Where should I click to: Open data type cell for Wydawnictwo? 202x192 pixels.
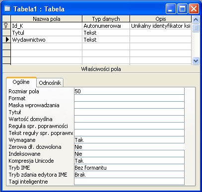coord(106,40)
